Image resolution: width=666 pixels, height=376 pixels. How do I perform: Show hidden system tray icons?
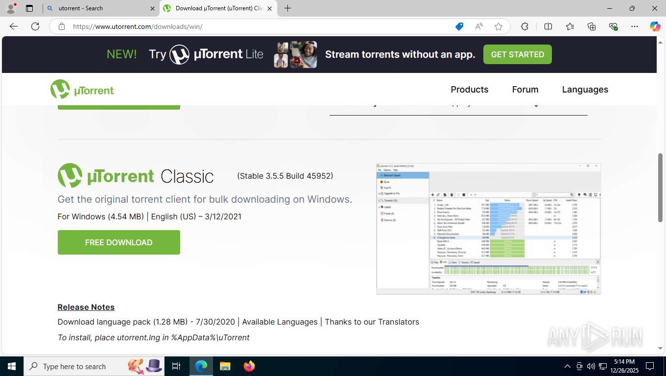(x=568, y=366)
